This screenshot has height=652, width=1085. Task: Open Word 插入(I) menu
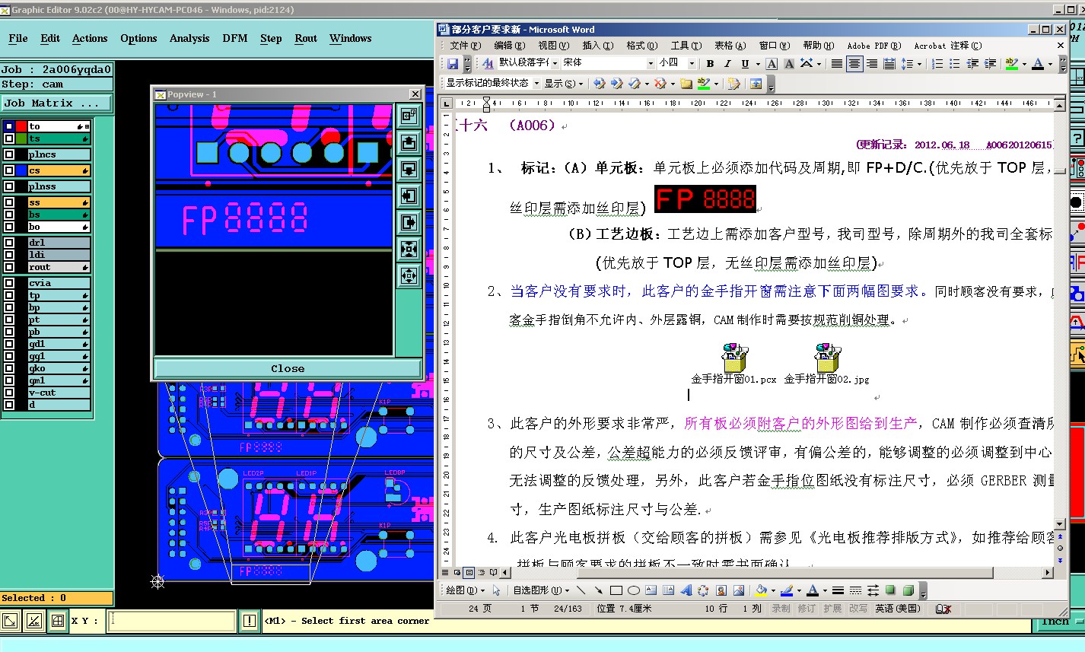(597, 46)
